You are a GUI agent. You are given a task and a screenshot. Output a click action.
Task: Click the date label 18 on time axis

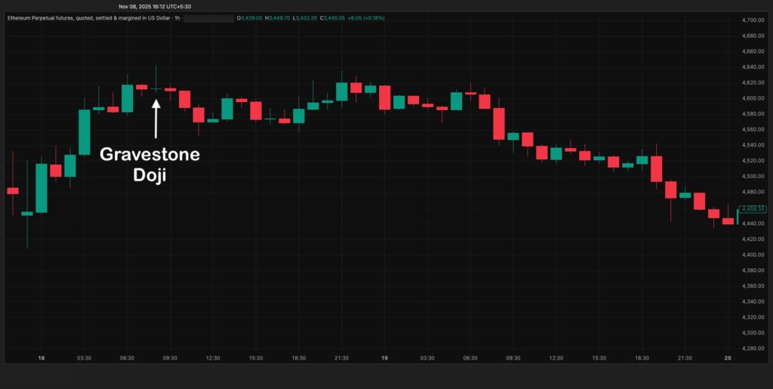click(x=41, y=359)
